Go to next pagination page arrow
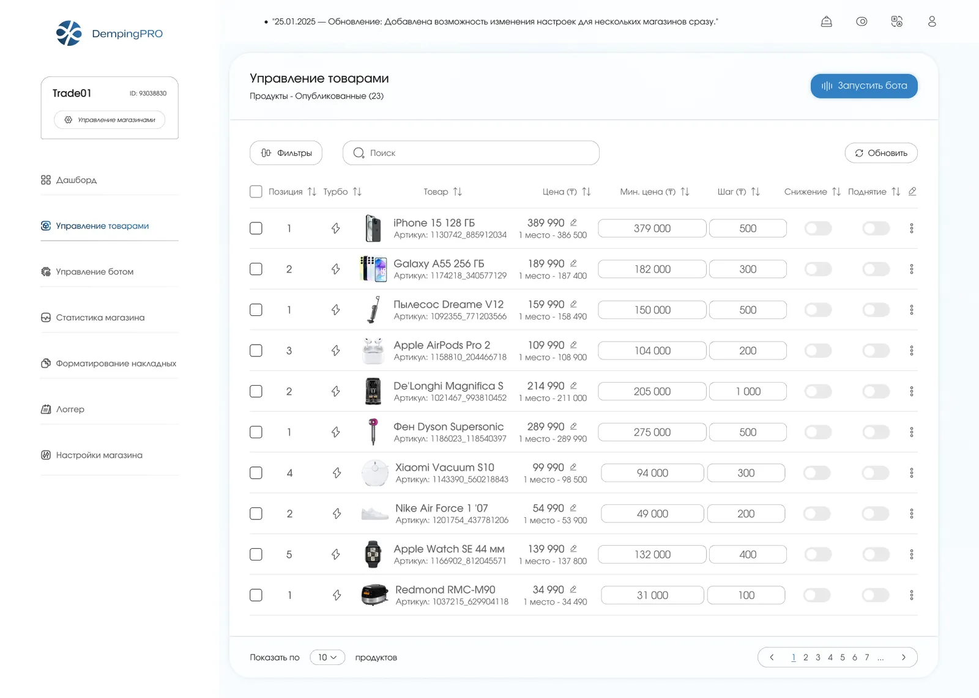Image resolution: width=979 pixels, height=698 pixels. click(x=904, y=657)
